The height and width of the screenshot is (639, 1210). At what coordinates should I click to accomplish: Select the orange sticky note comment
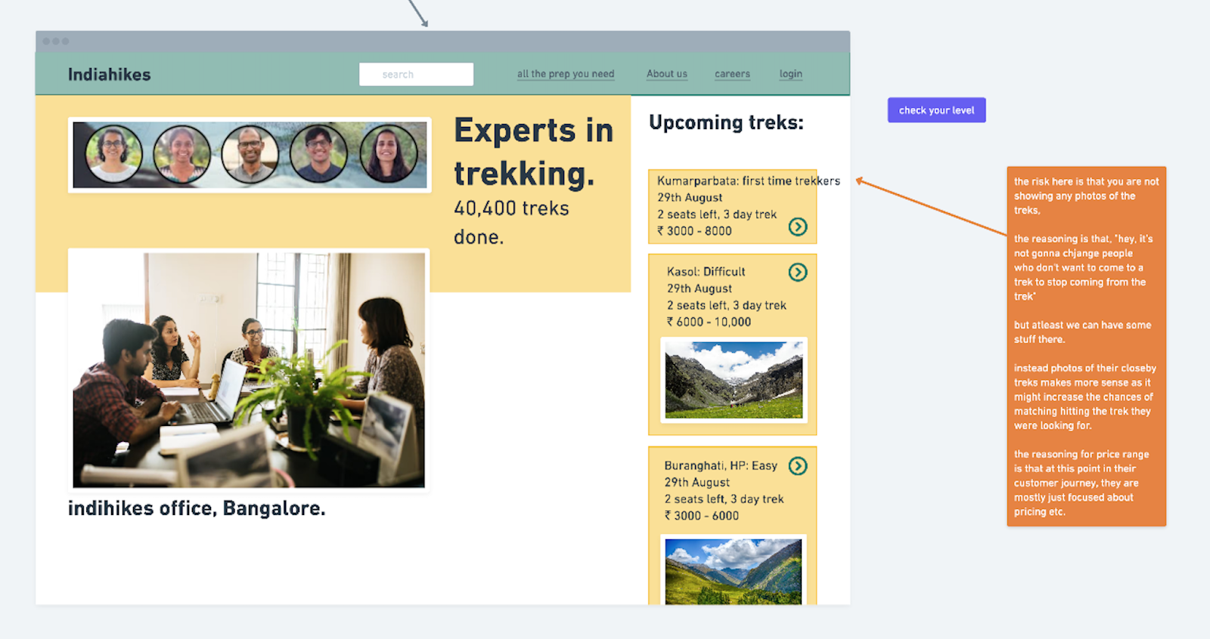(x=1087, y=346)
